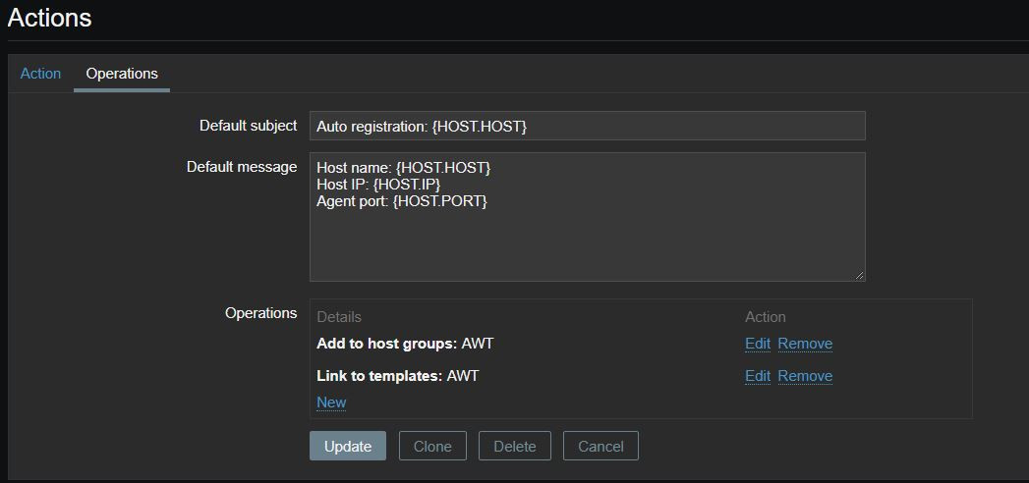Click the Operations field label
The image size is (1029, 483).
point(261,312)
